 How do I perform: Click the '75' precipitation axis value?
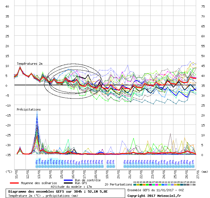[x=203, y=7]
